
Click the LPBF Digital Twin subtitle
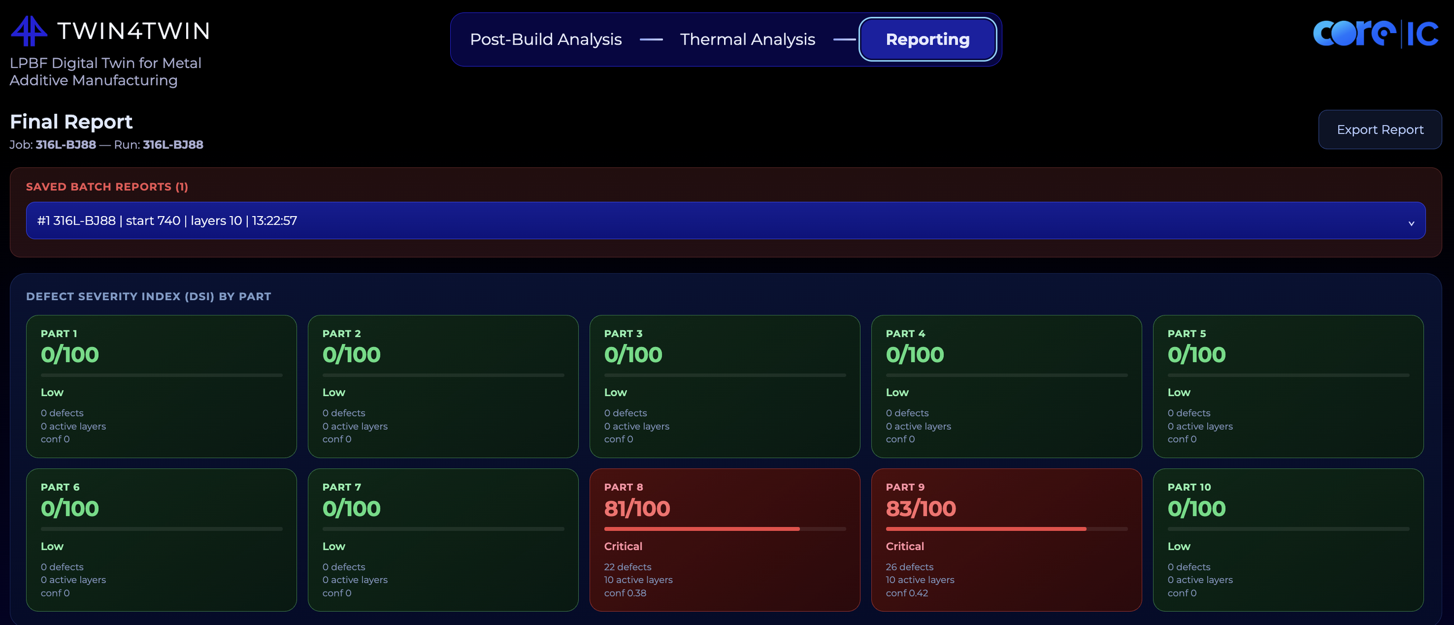[105, 71]
